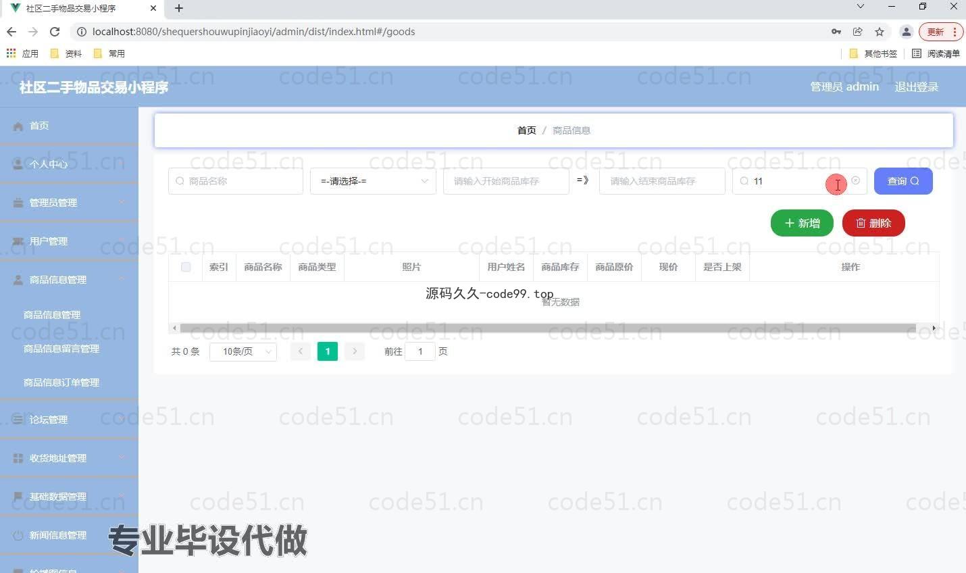Open the 阅读清单 reading list
Image resolution: width=966 pixels, height=573 pixels.
[936, 53]
